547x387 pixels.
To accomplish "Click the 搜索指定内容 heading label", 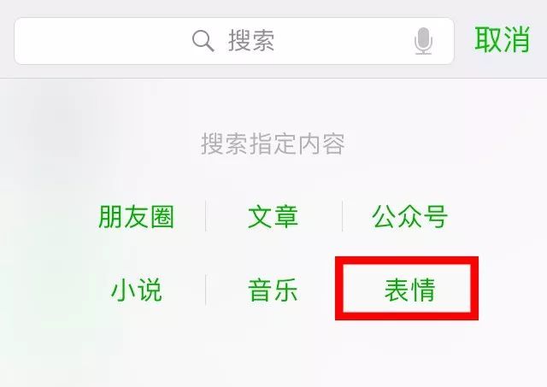I will click(273, 144).
